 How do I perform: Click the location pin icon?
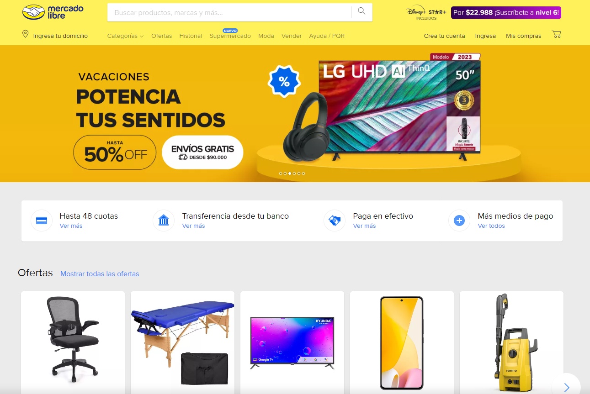click(x=26, y=34)
